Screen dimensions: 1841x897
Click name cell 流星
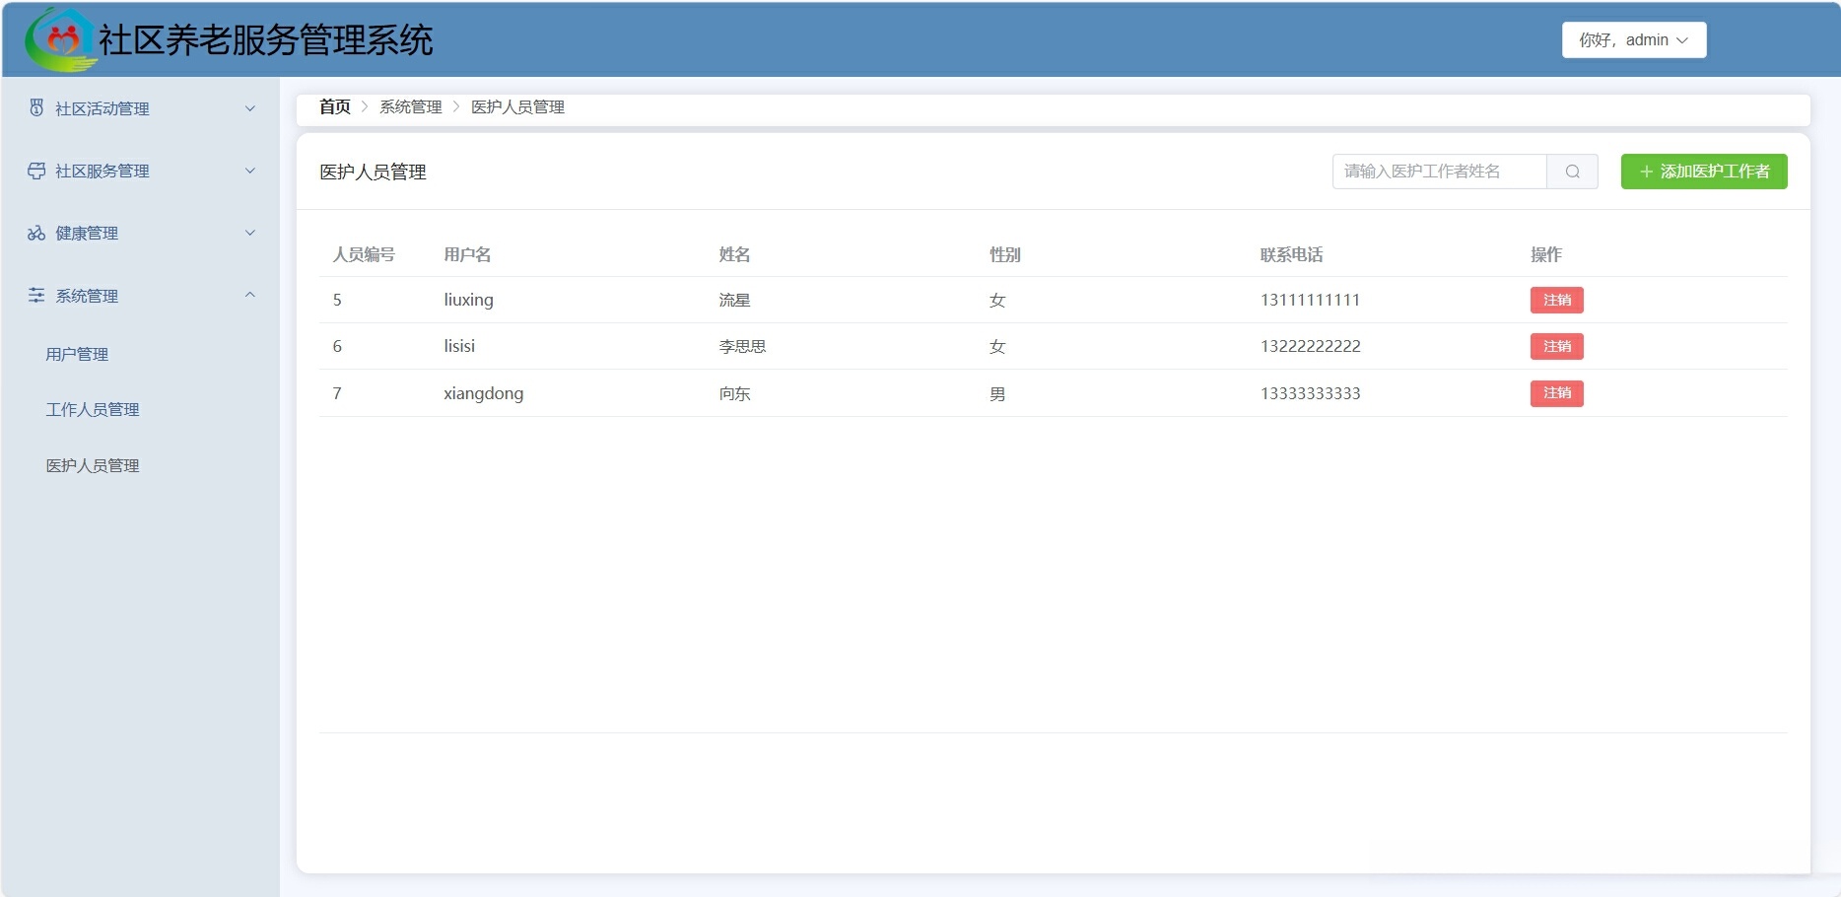734,300
